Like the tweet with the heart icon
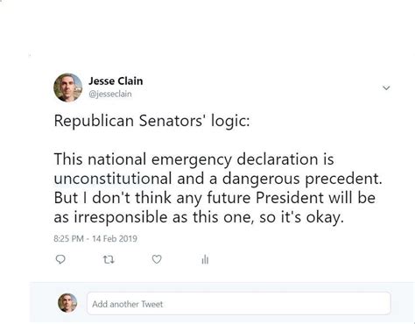The height and width of the screenshot is (324, 415). (x=157, y=259)
